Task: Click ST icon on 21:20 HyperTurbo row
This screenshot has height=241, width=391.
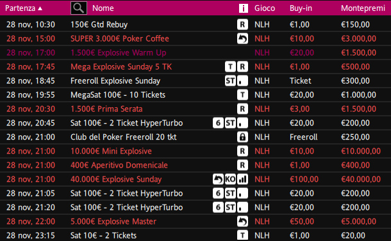Action: tap(230, 207)
